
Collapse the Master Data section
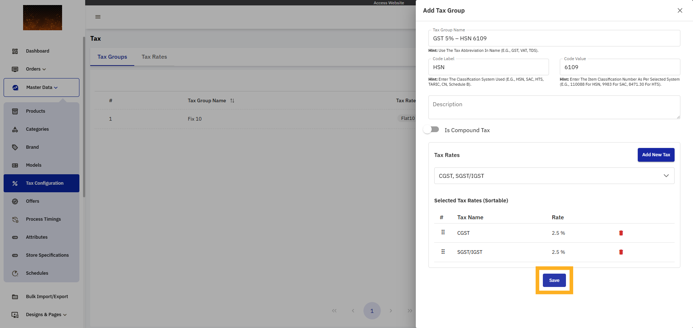[x=42, y=87]
